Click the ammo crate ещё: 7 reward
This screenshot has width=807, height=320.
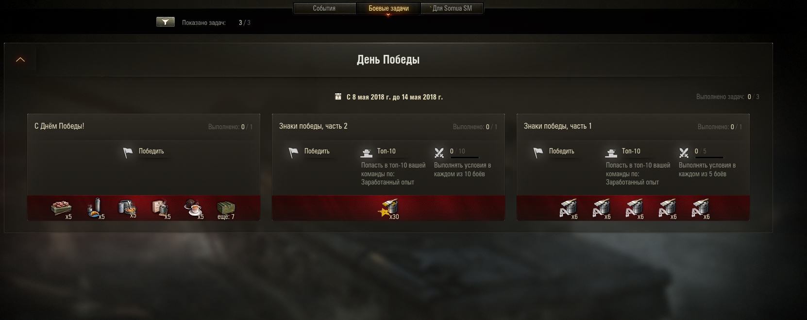coord(226,209)
